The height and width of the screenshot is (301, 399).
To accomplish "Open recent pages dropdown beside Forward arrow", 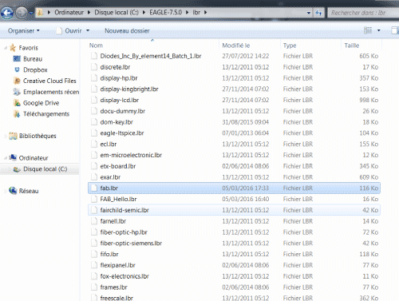I will coord(31,13).
